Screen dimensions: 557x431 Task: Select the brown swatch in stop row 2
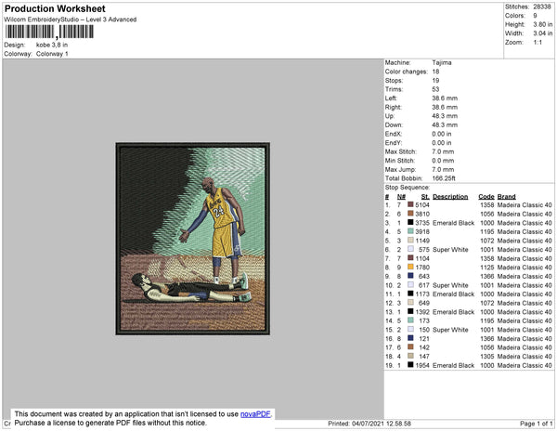coord(410,214)
